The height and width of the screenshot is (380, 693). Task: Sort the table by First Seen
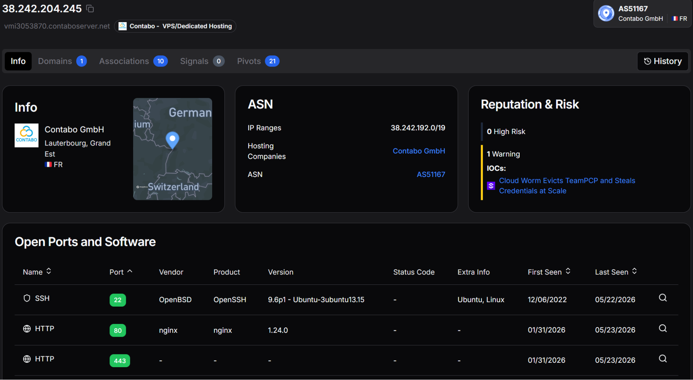point(549,272)
